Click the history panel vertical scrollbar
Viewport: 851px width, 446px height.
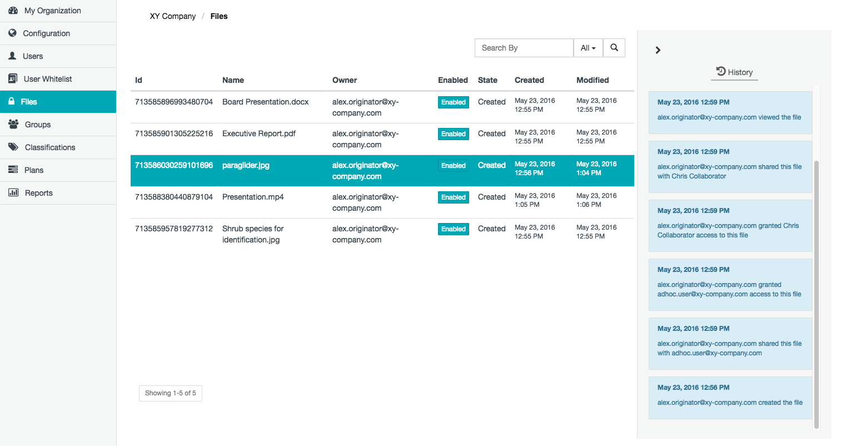point(816,295)
